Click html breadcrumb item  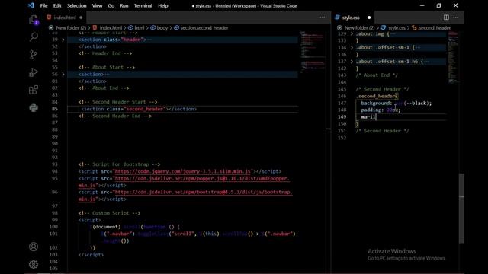pos(139,28)
